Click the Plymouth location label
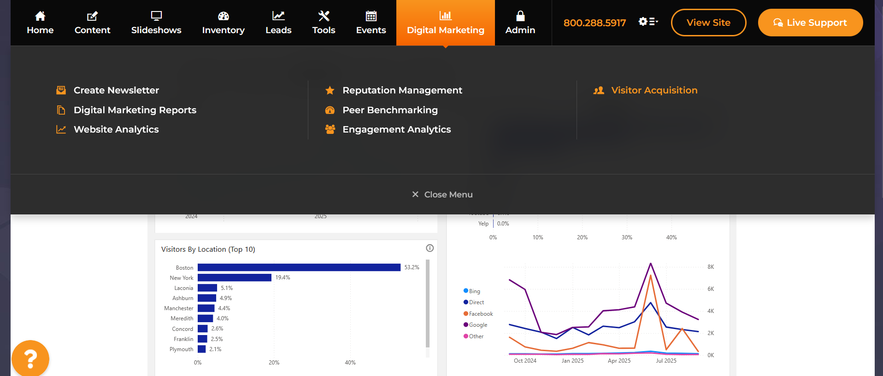This screenshot has height=376, width=883. [x=182, y=349]
